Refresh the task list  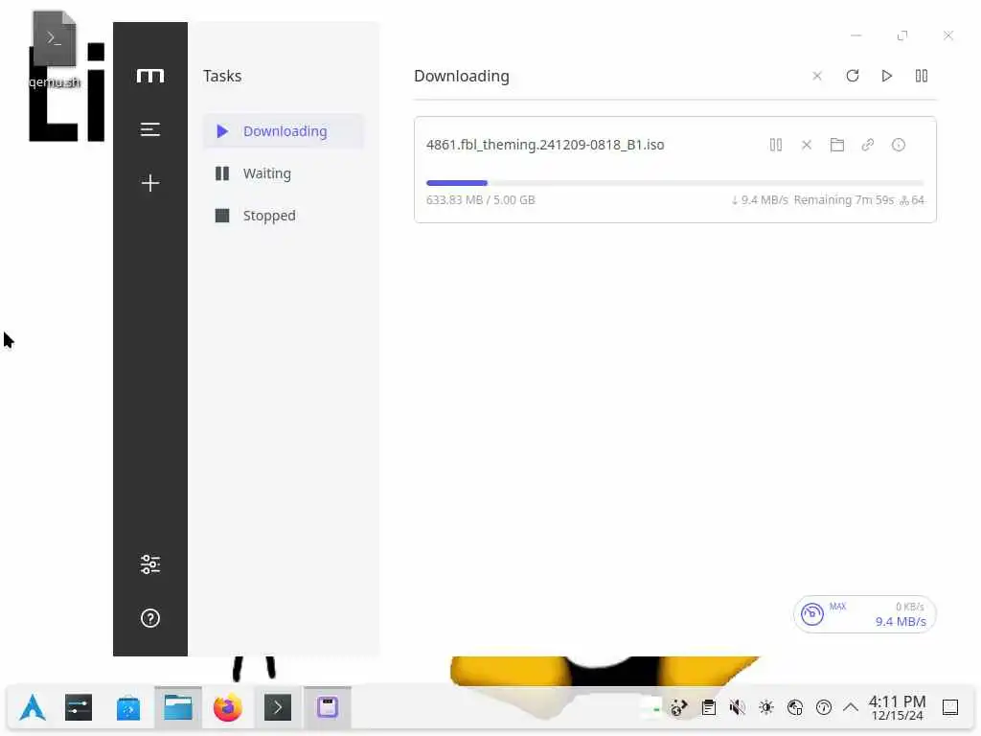(x=852, y=77)
